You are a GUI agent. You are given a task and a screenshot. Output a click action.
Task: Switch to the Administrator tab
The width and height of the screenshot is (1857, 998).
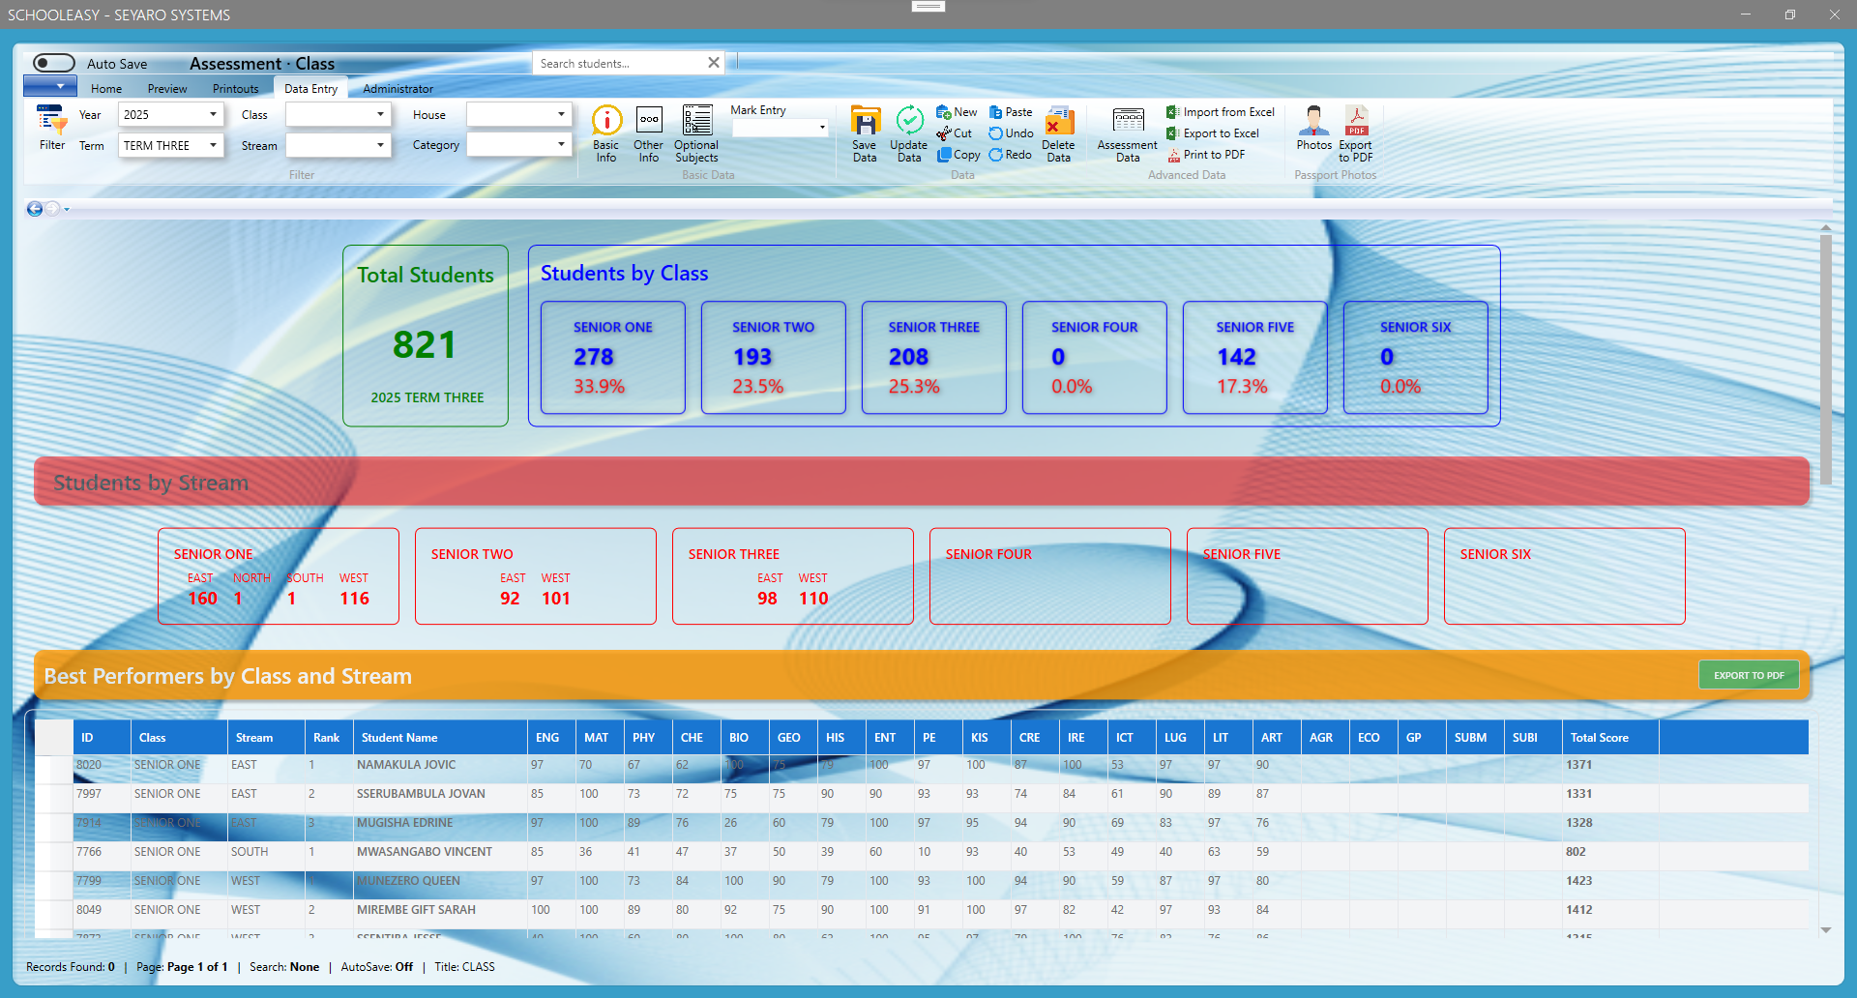coord(397,88)
